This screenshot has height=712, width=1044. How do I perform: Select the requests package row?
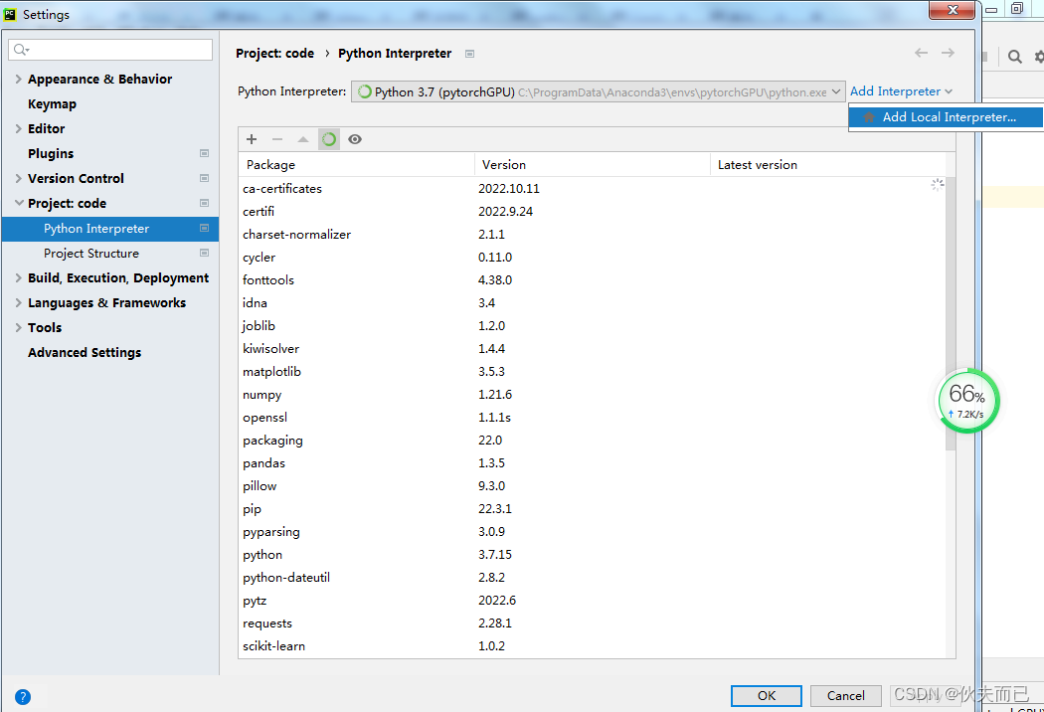click(592, 623)
